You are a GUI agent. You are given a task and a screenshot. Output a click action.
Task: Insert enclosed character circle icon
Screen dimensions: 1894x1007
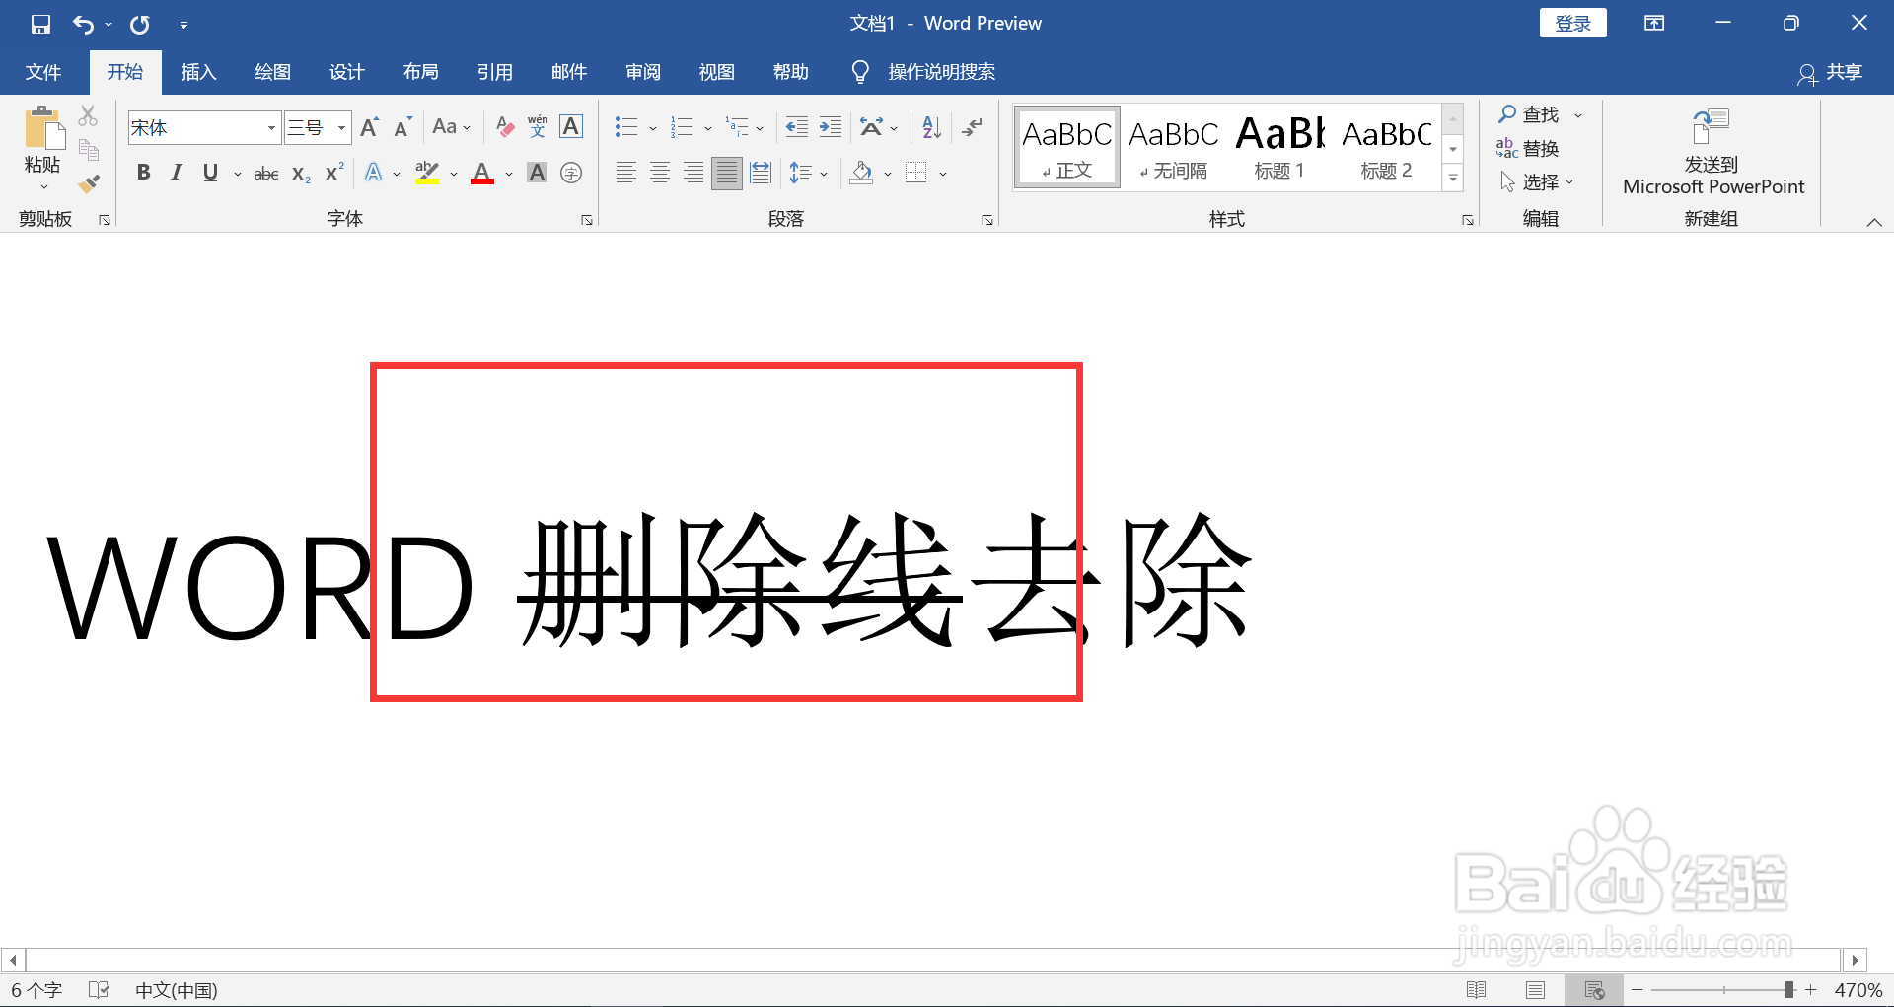571,173
